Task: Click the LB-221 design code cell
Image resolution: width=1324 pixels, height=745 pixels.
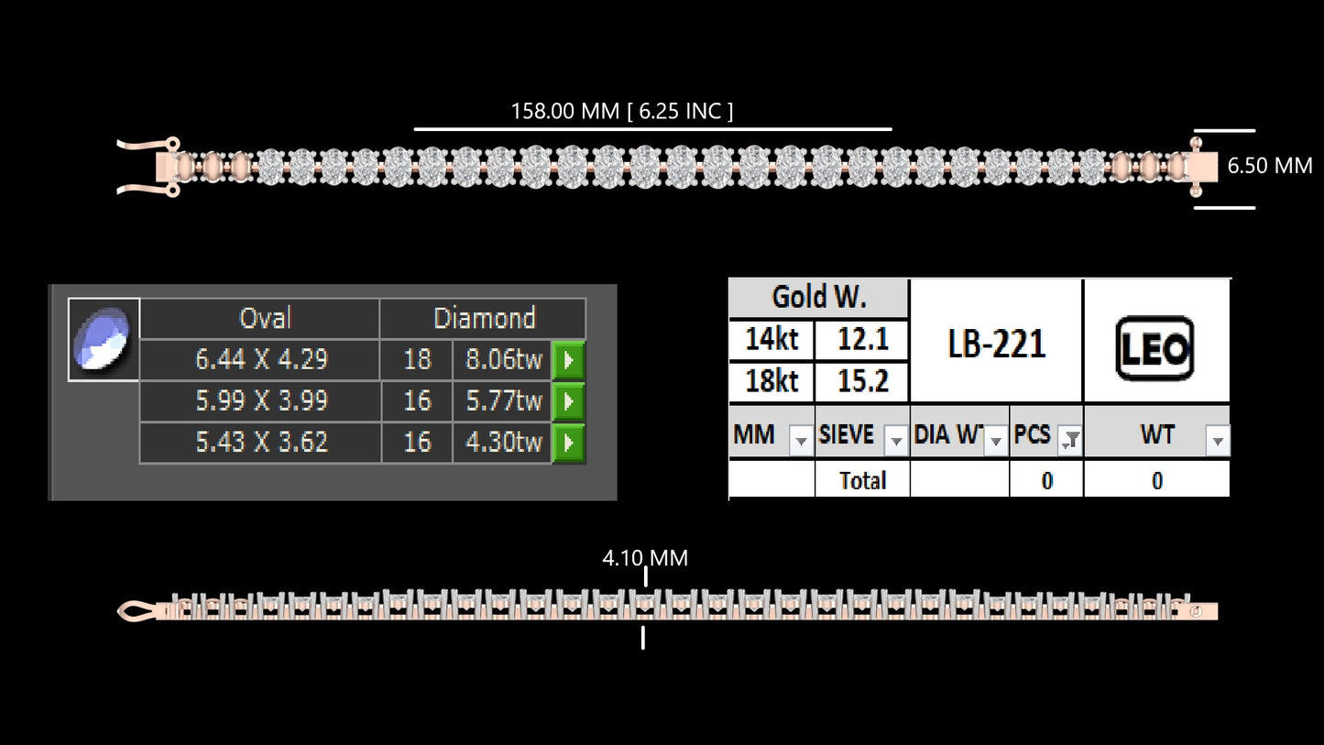Action: click(996, 344)
